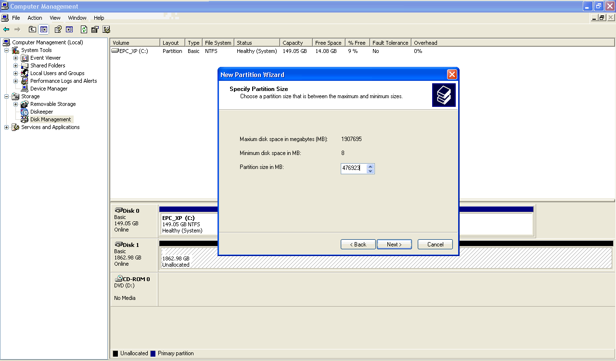Viewport: 616px width, 361px height.
Task: Expand the Removable Storage node
Action: click(x=16, y=104)
